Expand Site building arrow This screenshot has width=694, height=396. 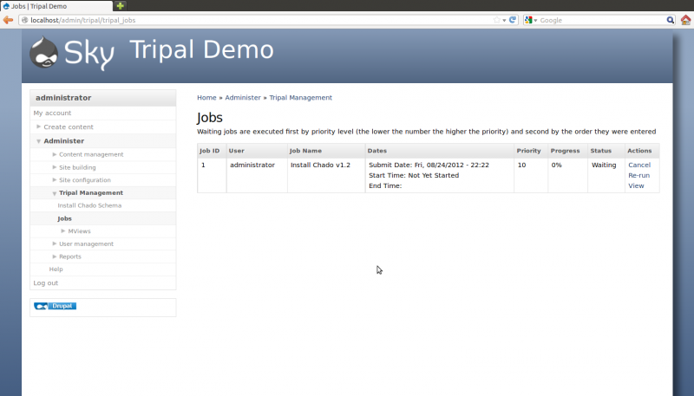click(55, 167)
